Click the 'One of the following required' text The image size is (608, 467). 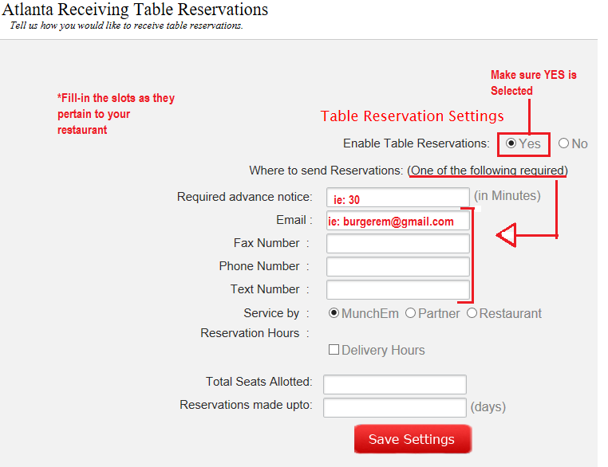pos(488,171)
